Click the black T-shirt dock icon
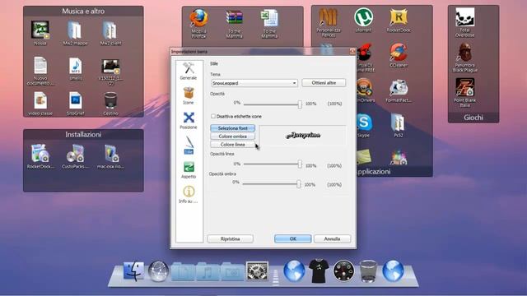This screenshot has height=296, width=527. pyautogui.click(x=319, y=271)
